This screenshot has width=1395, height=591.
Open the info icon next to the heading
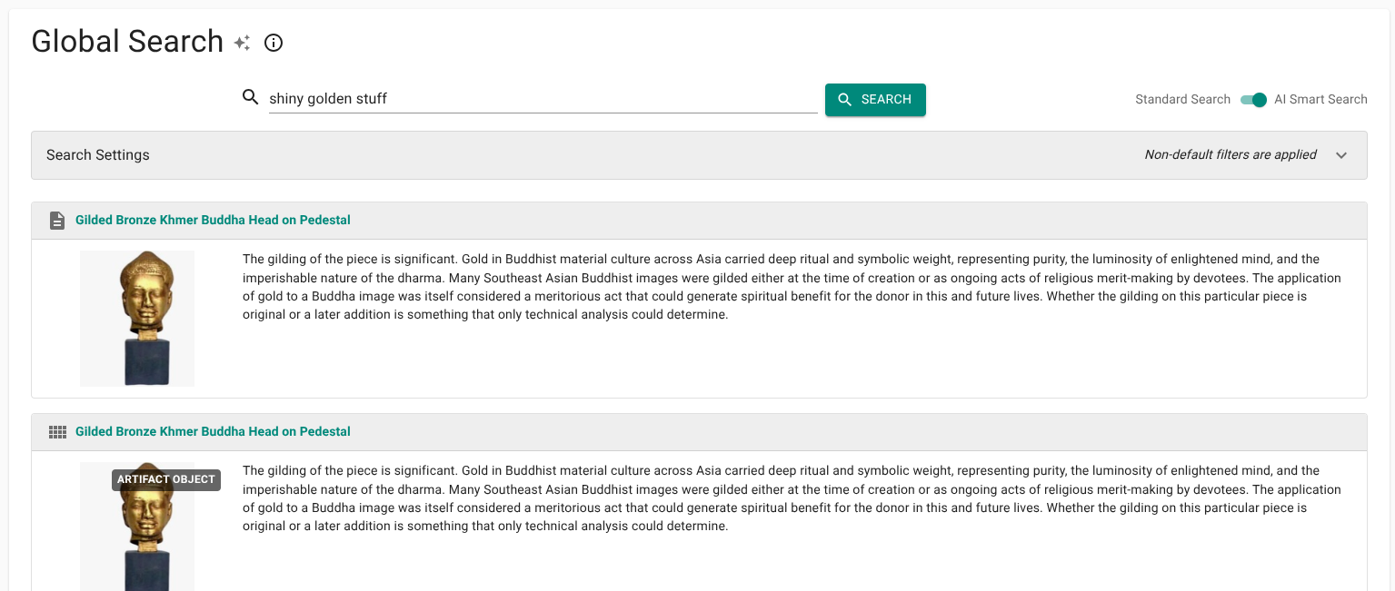click(x=274, y=43)
